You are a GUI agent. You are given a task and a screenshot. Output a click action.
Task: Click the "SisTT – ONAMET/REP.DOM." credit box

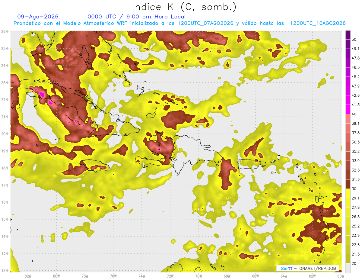[308, 268]
